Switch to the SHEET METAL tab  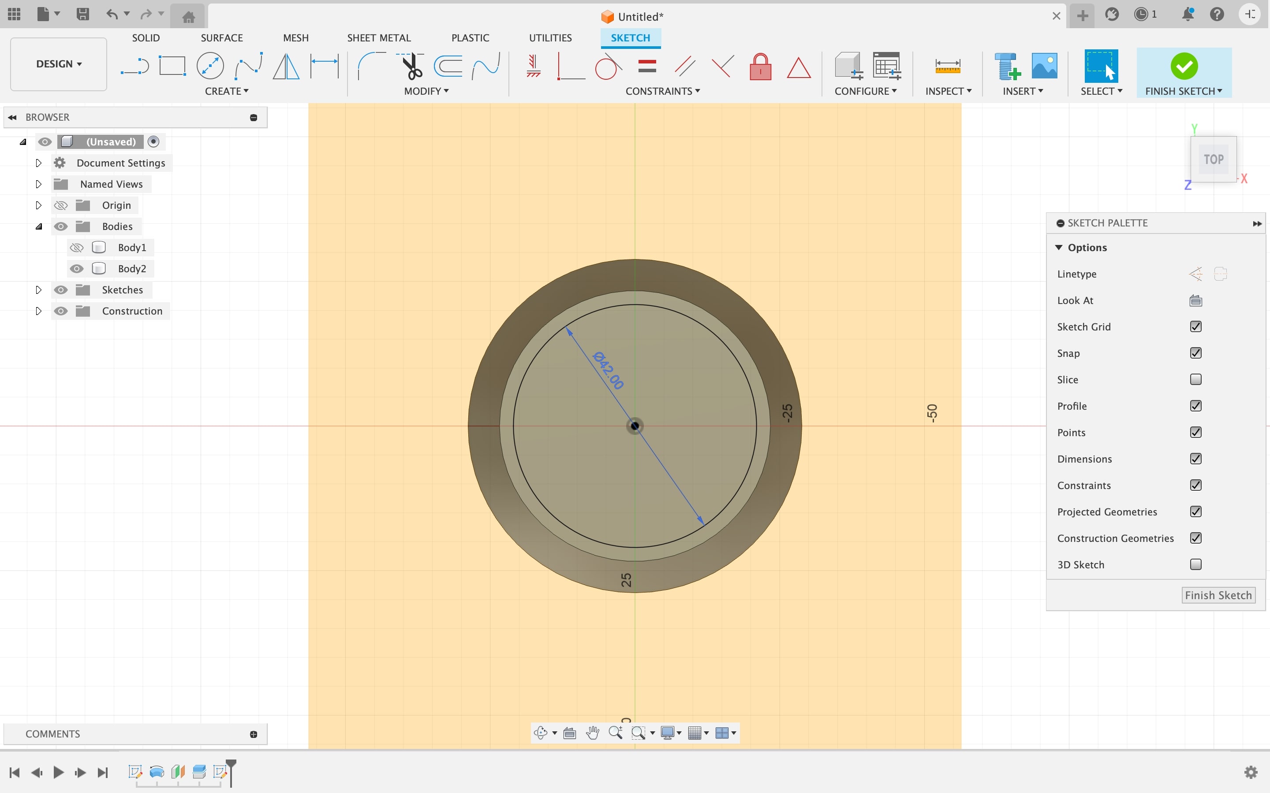pos(379,38)
